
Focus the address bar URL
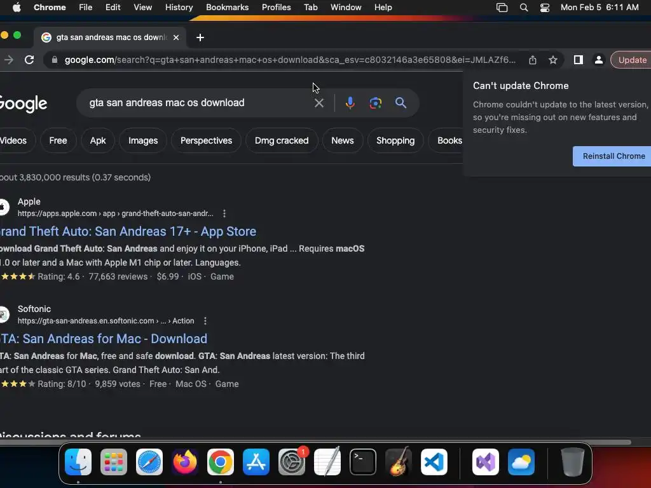[x=290, y=60]
